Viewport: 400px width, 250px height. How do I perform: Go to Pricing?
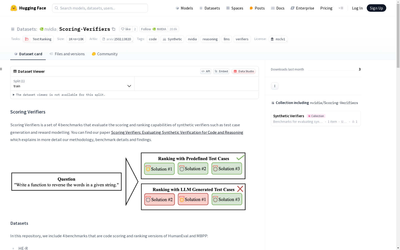point(326,8)
